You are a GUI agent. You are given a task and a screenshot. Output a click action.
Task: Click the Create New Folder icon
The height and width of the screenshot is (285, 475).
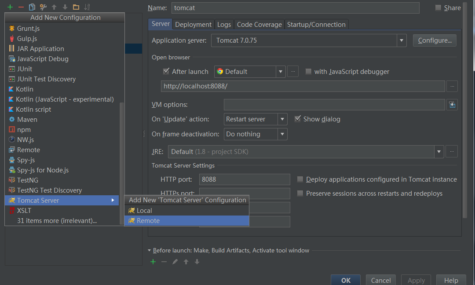click(x=76, y=7)
